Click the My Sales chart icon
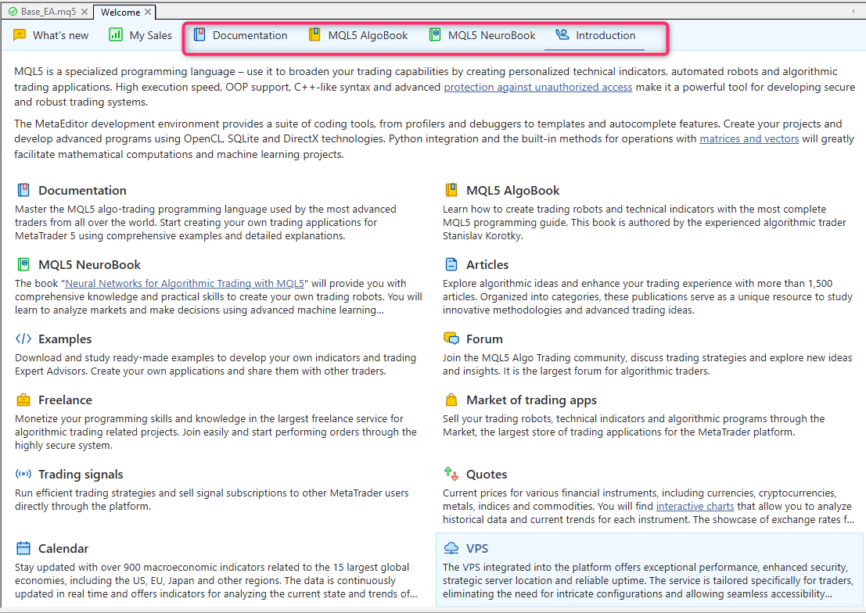 (116, 34)
